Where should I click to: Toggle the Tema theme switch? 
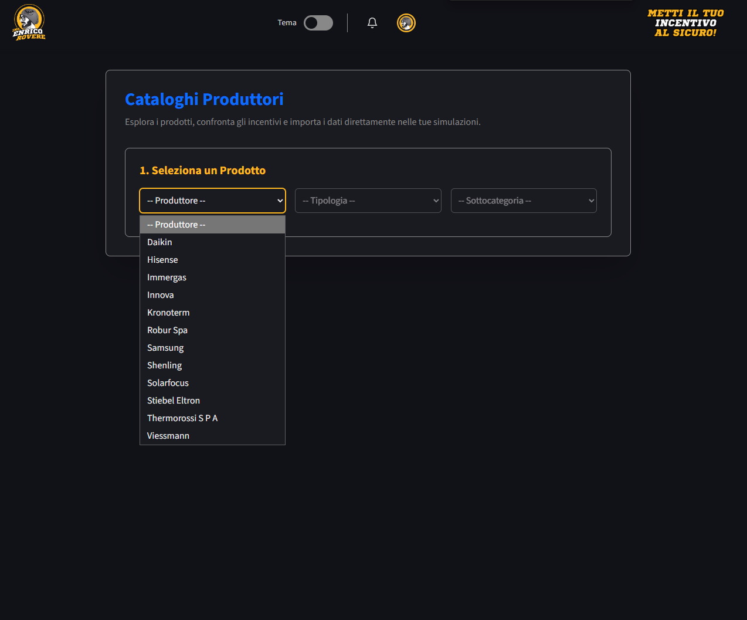coord(318,23)
